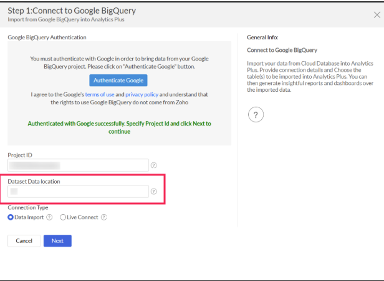Click the Next button
Viewport: 384px width, 281px height.
(x=57, y=240)
